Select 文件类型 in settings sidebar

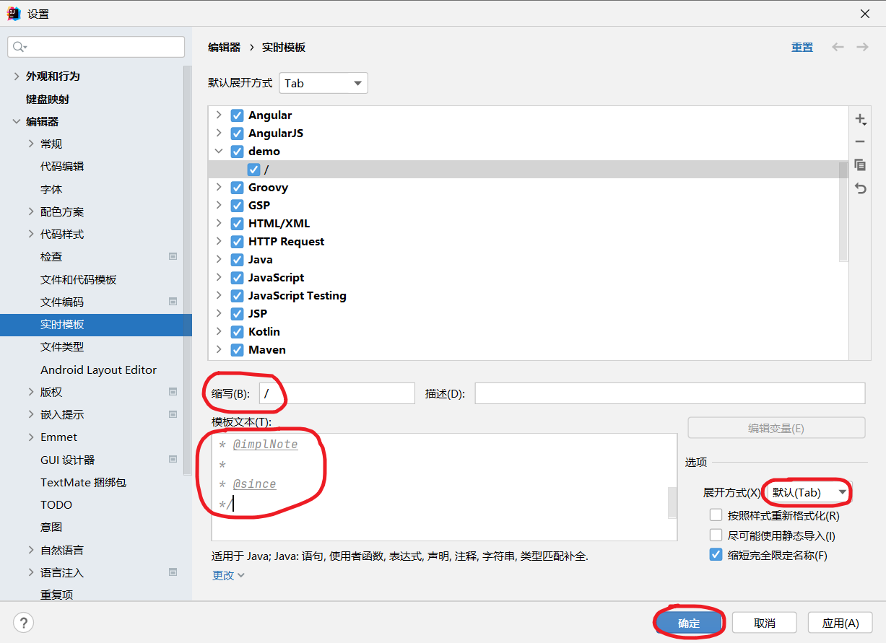62,347
